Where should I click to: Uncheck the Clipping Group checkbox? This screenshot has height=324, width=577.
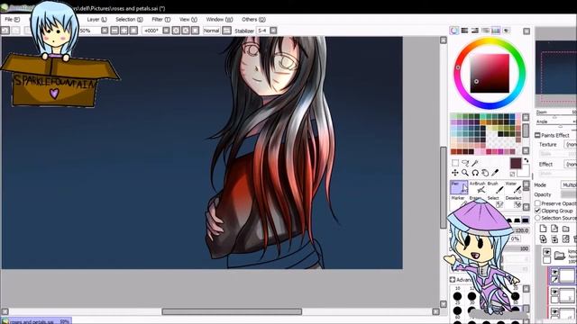[537, 211]
